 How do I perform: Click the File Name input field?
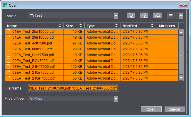73,88
